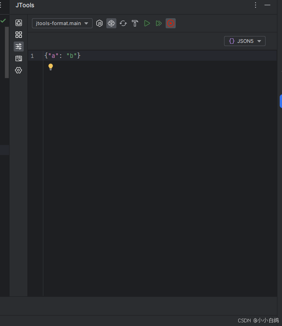Viewport: 282px width, 326px height.
Task: Click the green checkmark at left edge
Action: pyautogui.click(x=3, y=21)
